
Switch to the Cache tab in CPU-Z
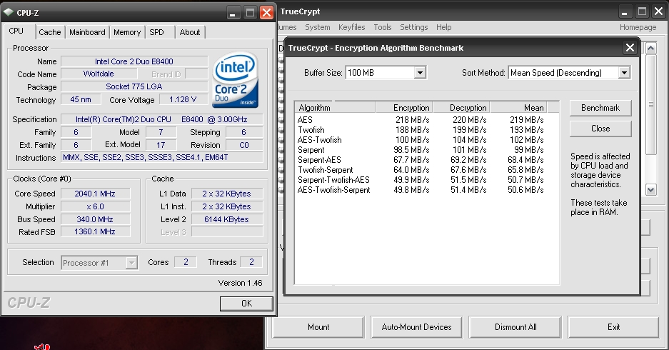[x=49, y=32]
